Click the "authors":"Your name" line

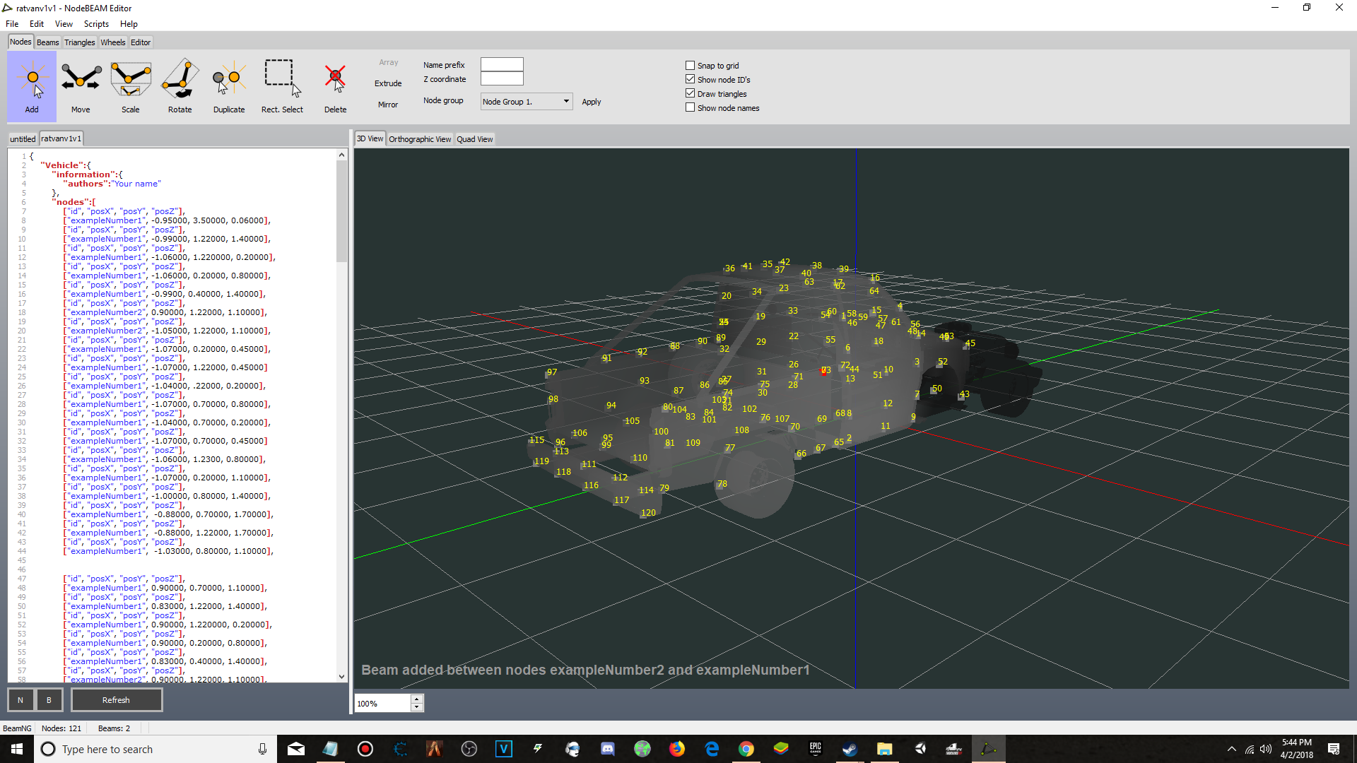(x=112, y=184)
